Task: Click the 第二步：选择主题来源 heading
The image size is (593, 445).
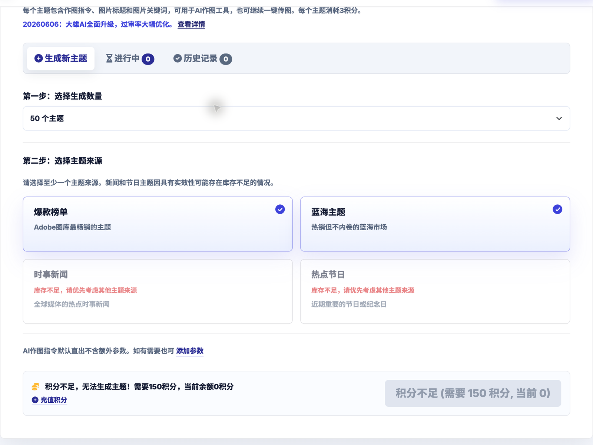Action: click(x=62, y=161)
